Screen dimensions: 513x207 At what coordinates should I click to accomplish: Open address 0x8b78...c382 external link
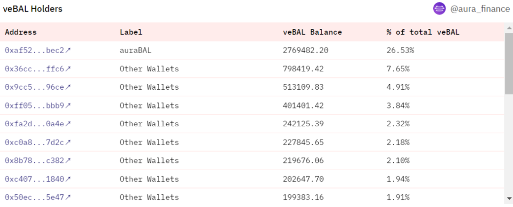click(38, 160)
